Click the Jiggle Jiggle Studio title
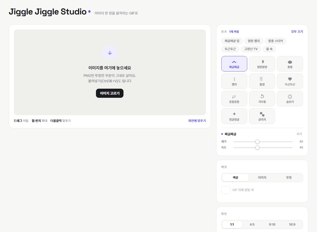The height and width of the screenshot is (232, 317). coord(48,12)
